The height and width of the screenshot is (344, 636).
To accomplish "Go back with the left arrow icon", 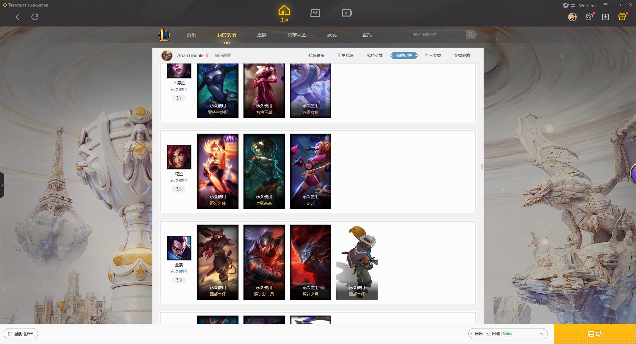I will pyautogui.click(x=18, y=17).
